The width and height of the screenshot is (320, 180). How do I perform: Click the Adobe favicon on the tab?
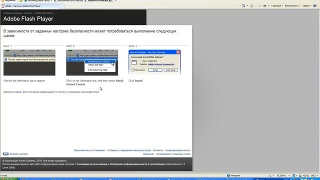[x=3, y=6]
